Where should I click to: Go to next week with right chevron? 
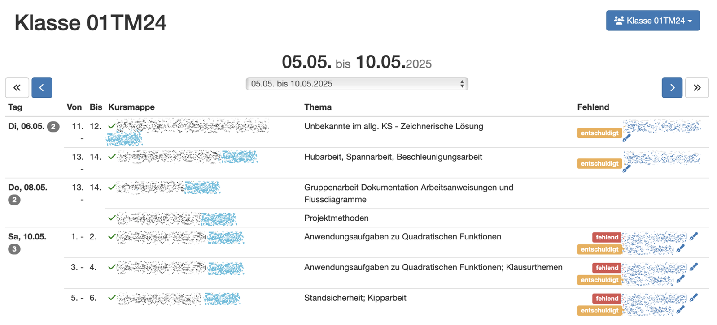point(672,88)
